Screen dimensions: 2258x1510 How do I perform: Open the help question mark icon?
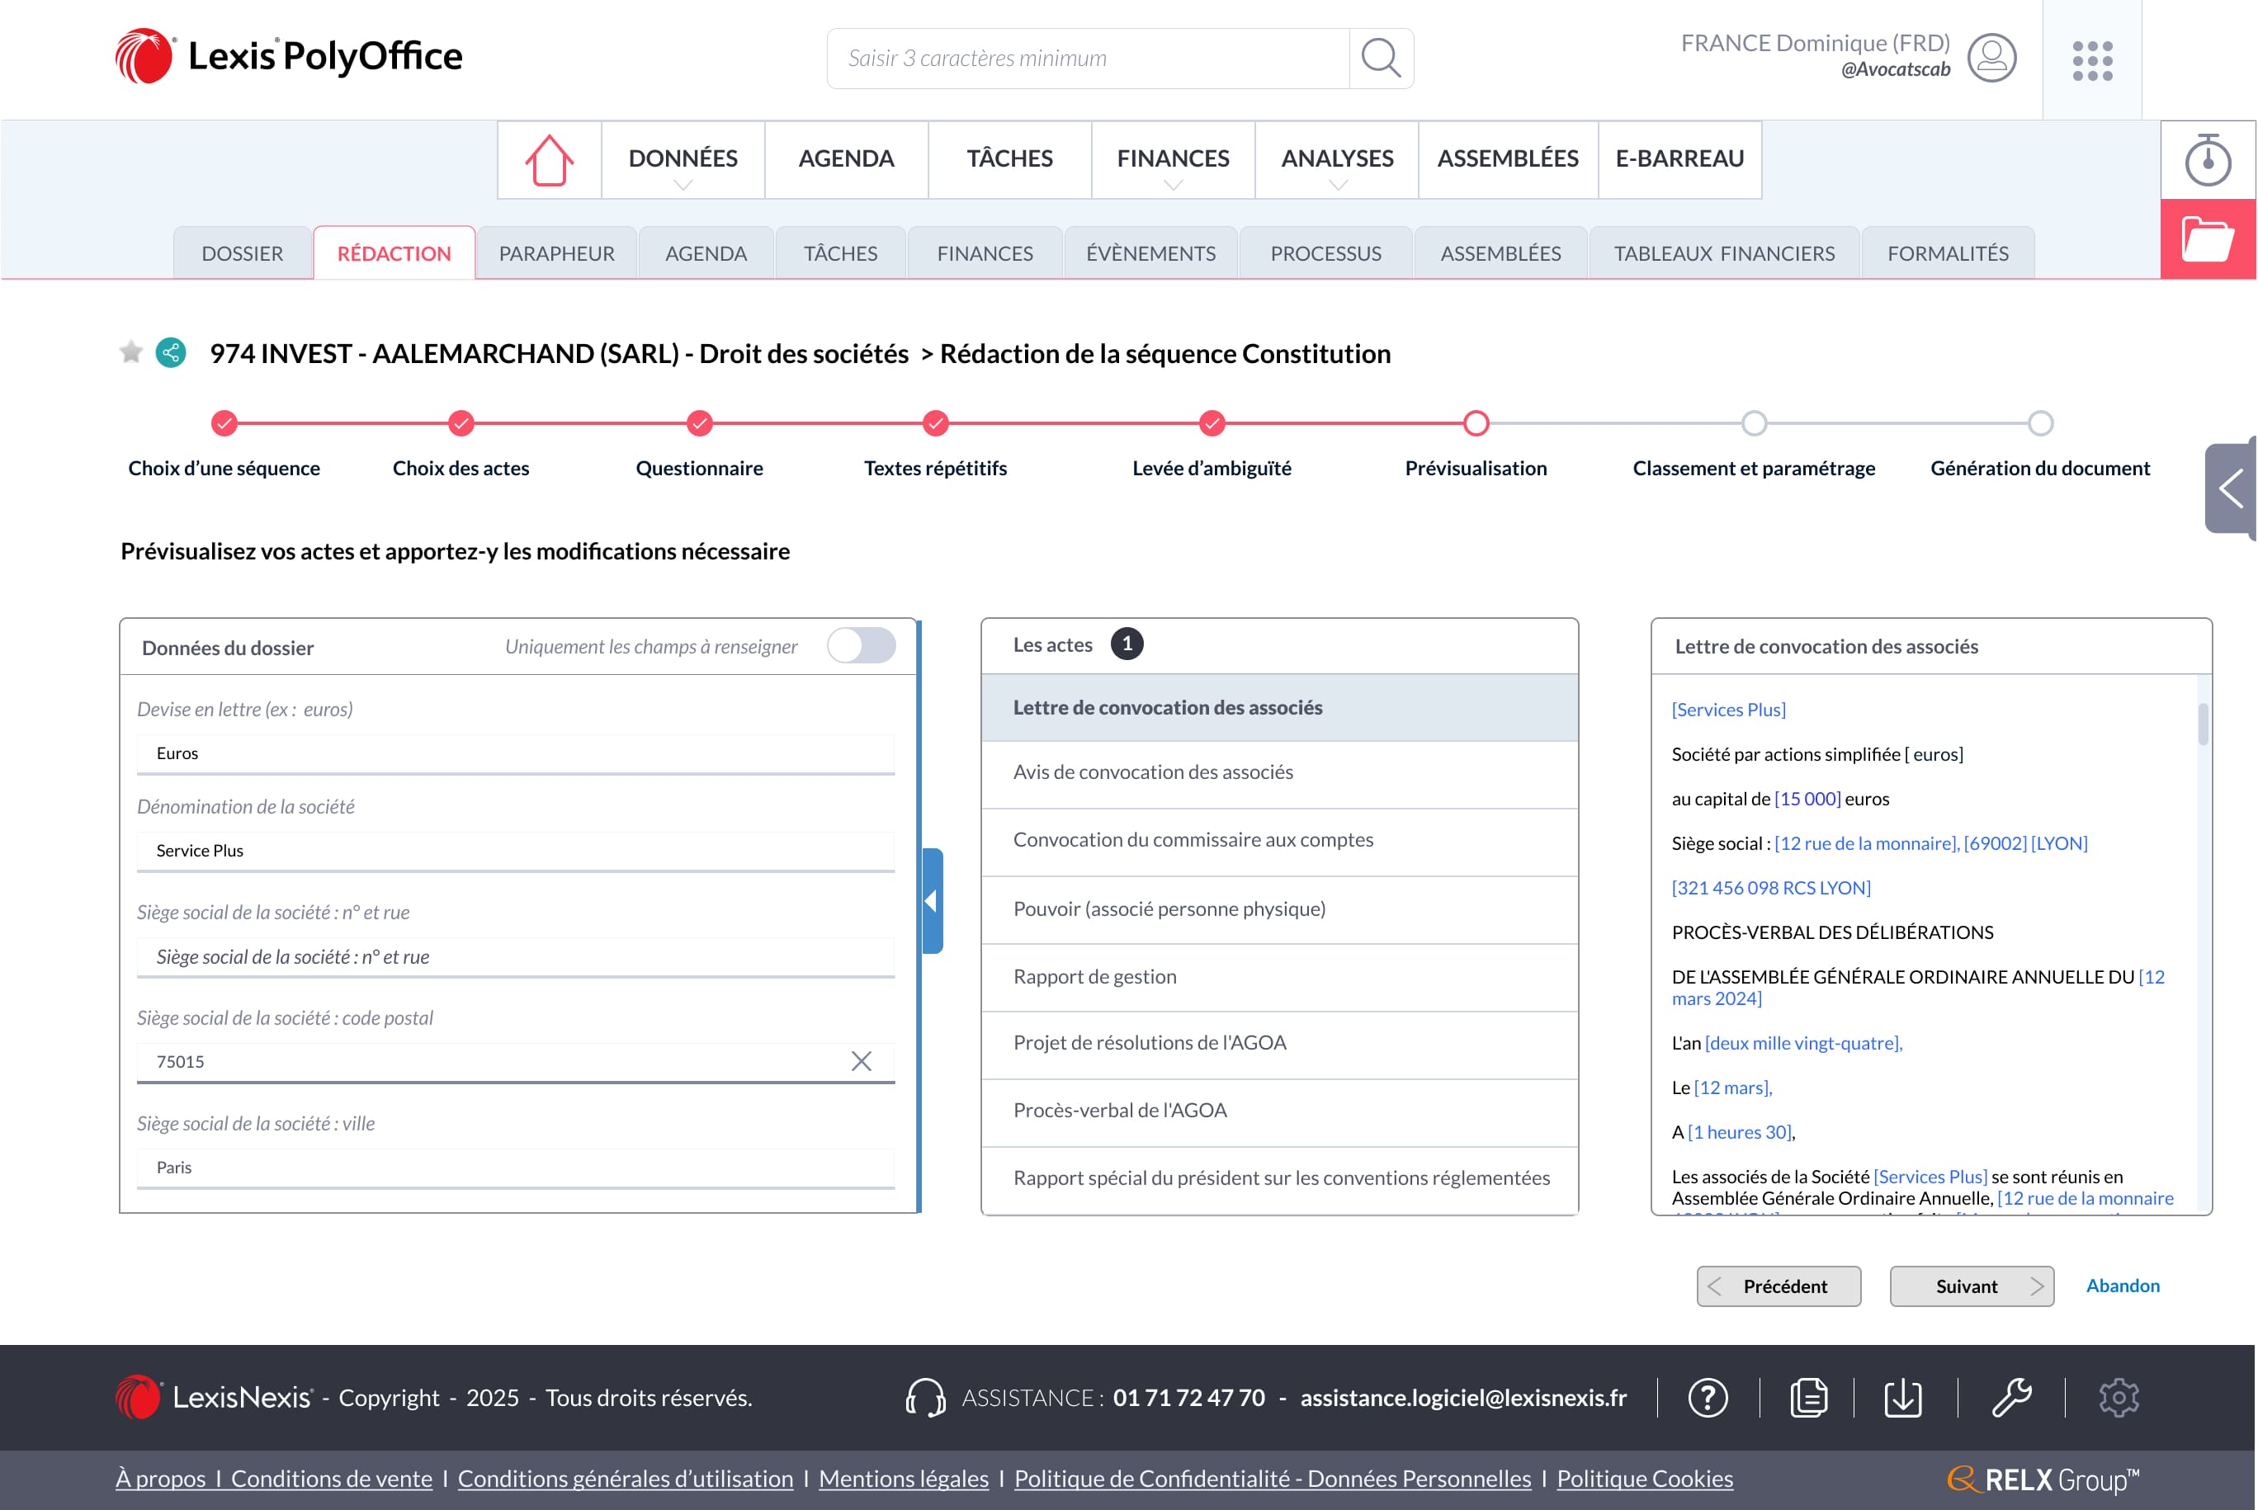pos(1708,1397)
